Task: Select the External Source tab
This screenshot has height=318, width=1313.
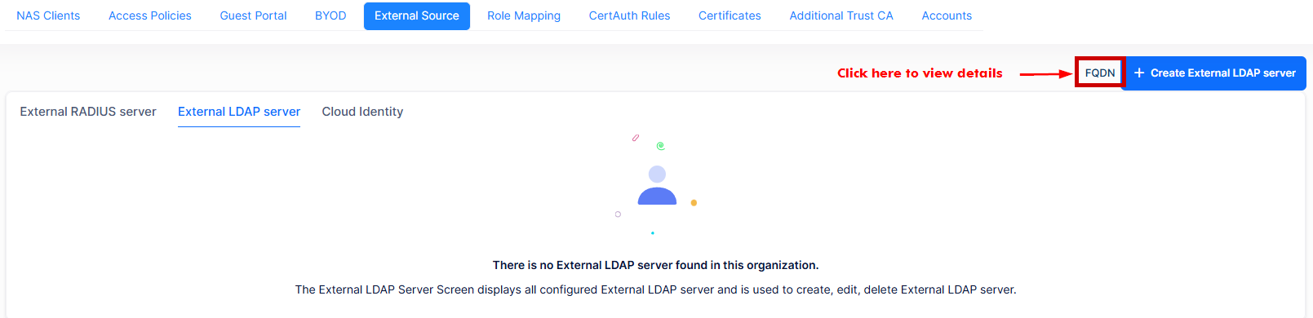Action: [417, 15]
